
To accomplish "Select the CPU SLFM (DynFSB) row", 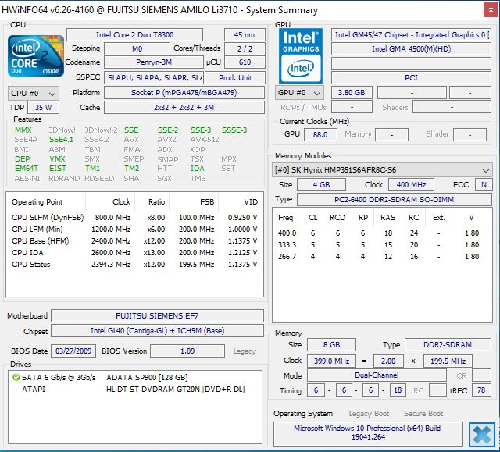I will [x=134, y=218].
